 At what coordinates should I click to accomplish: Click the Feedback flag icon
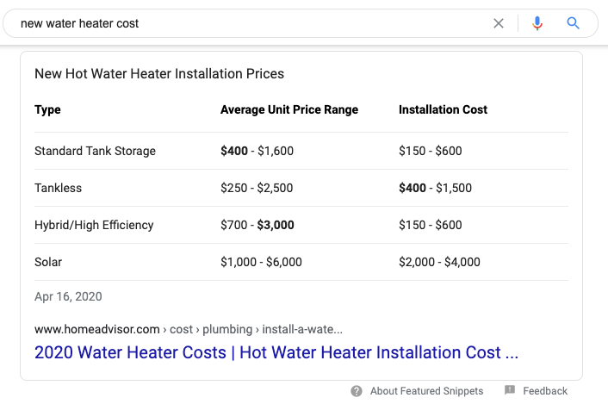(x=510, y=390)
